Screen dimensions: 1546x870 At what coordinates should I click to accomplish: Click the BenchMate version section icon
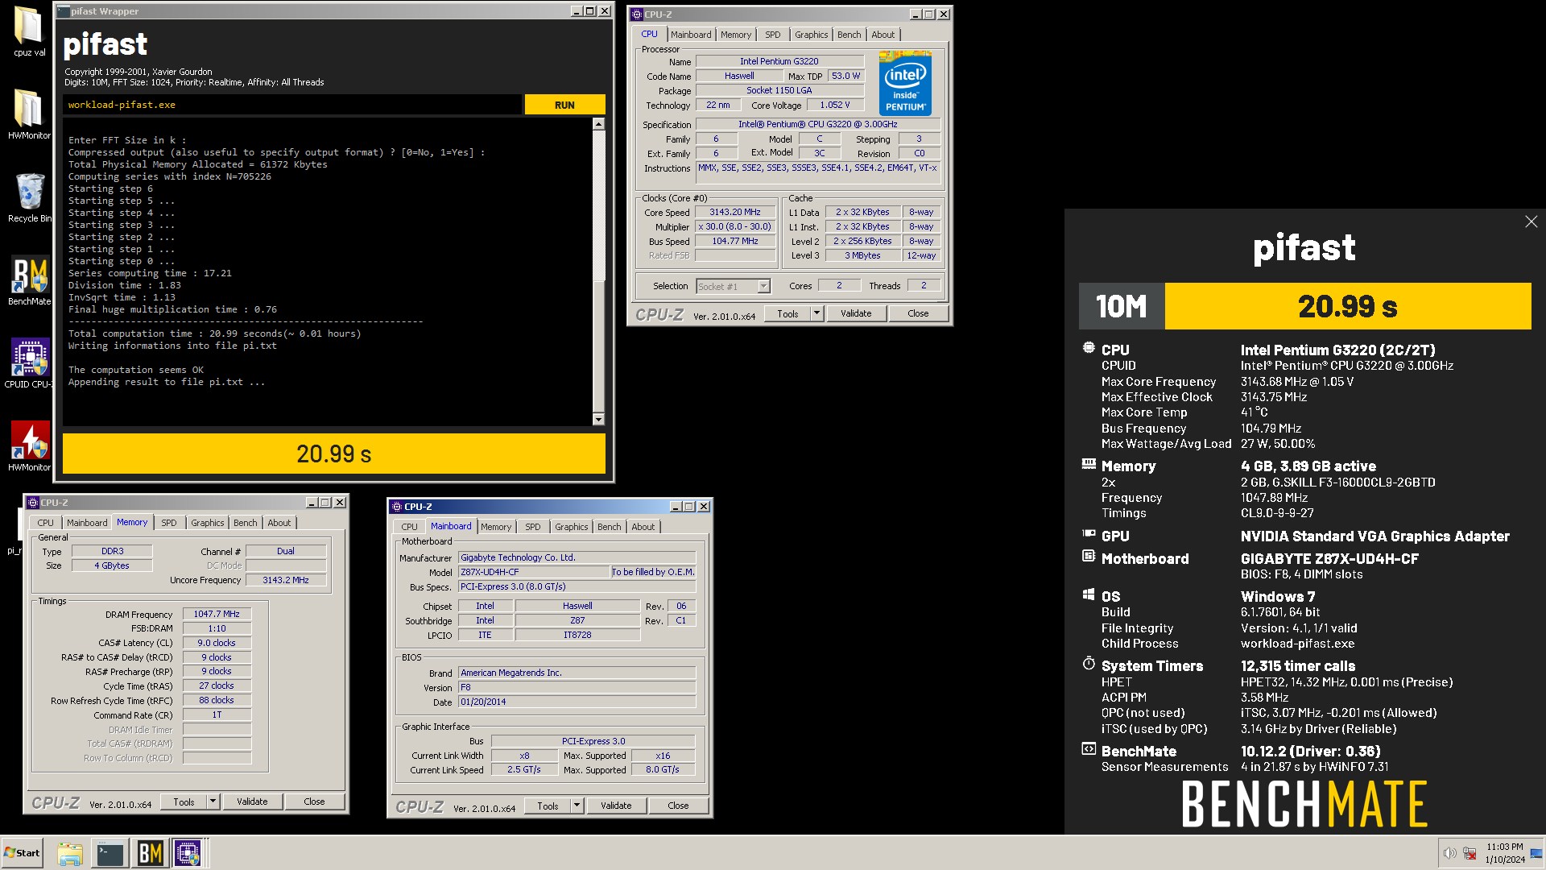(x=1089, y=749)
